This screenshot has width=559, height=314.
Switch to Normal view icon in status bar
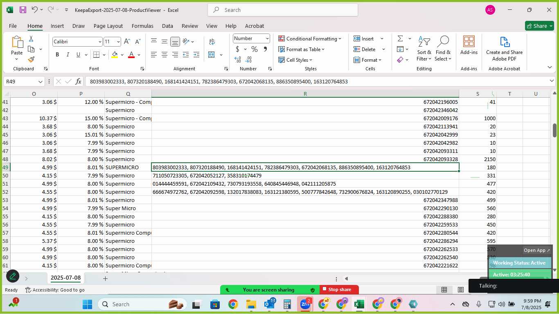point(444,290)
